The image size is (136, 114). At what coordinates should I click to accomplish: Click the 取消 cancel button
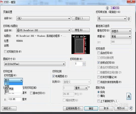[106, 108]
